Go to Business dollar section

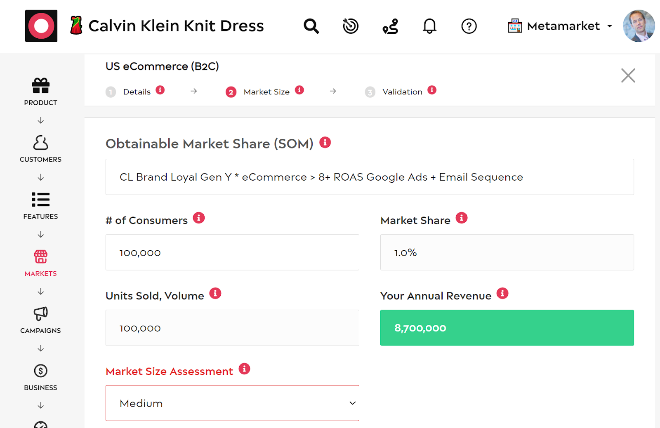(40, 377)
